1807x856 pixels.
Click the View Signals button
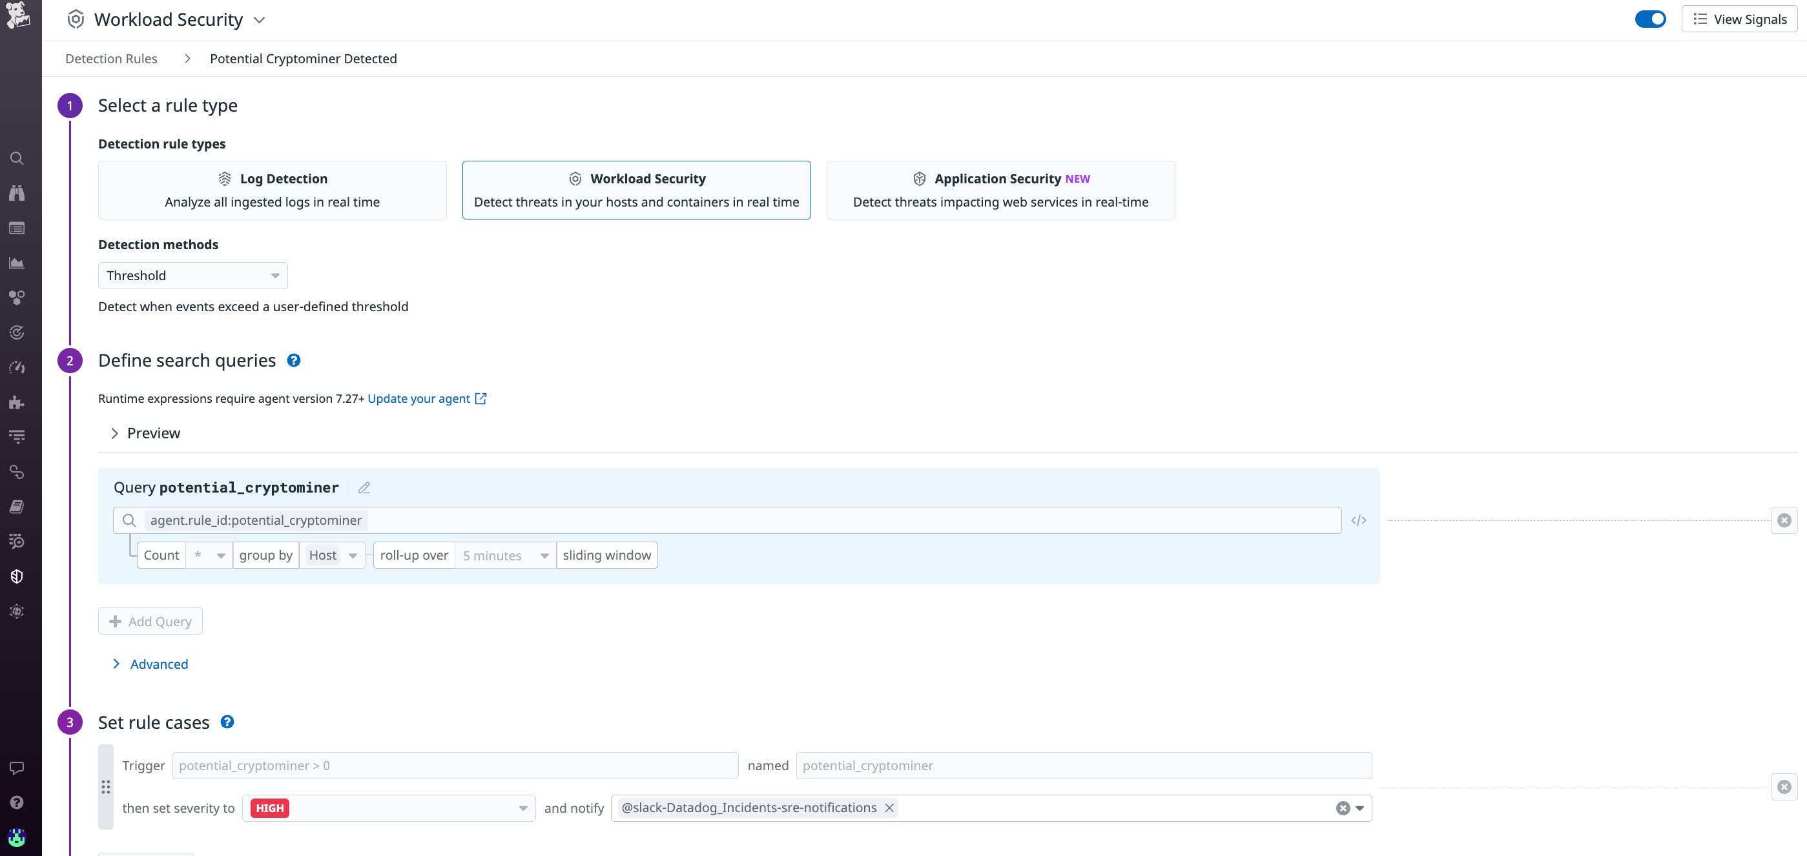(x=1739, y=19)
